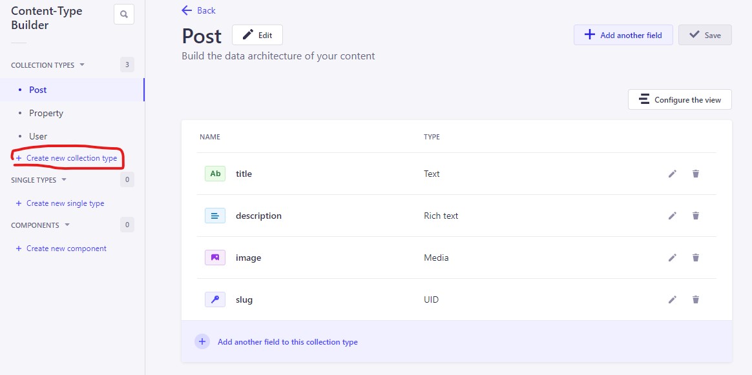This screenshot has height=375, width=752.
Task: Open the User collection type
Action: (38, 136)
